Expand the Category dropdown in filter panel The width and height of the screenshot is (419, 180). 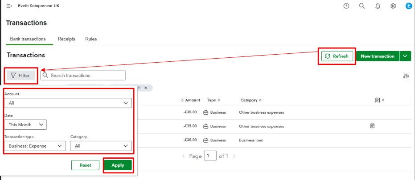pos(101,146)
